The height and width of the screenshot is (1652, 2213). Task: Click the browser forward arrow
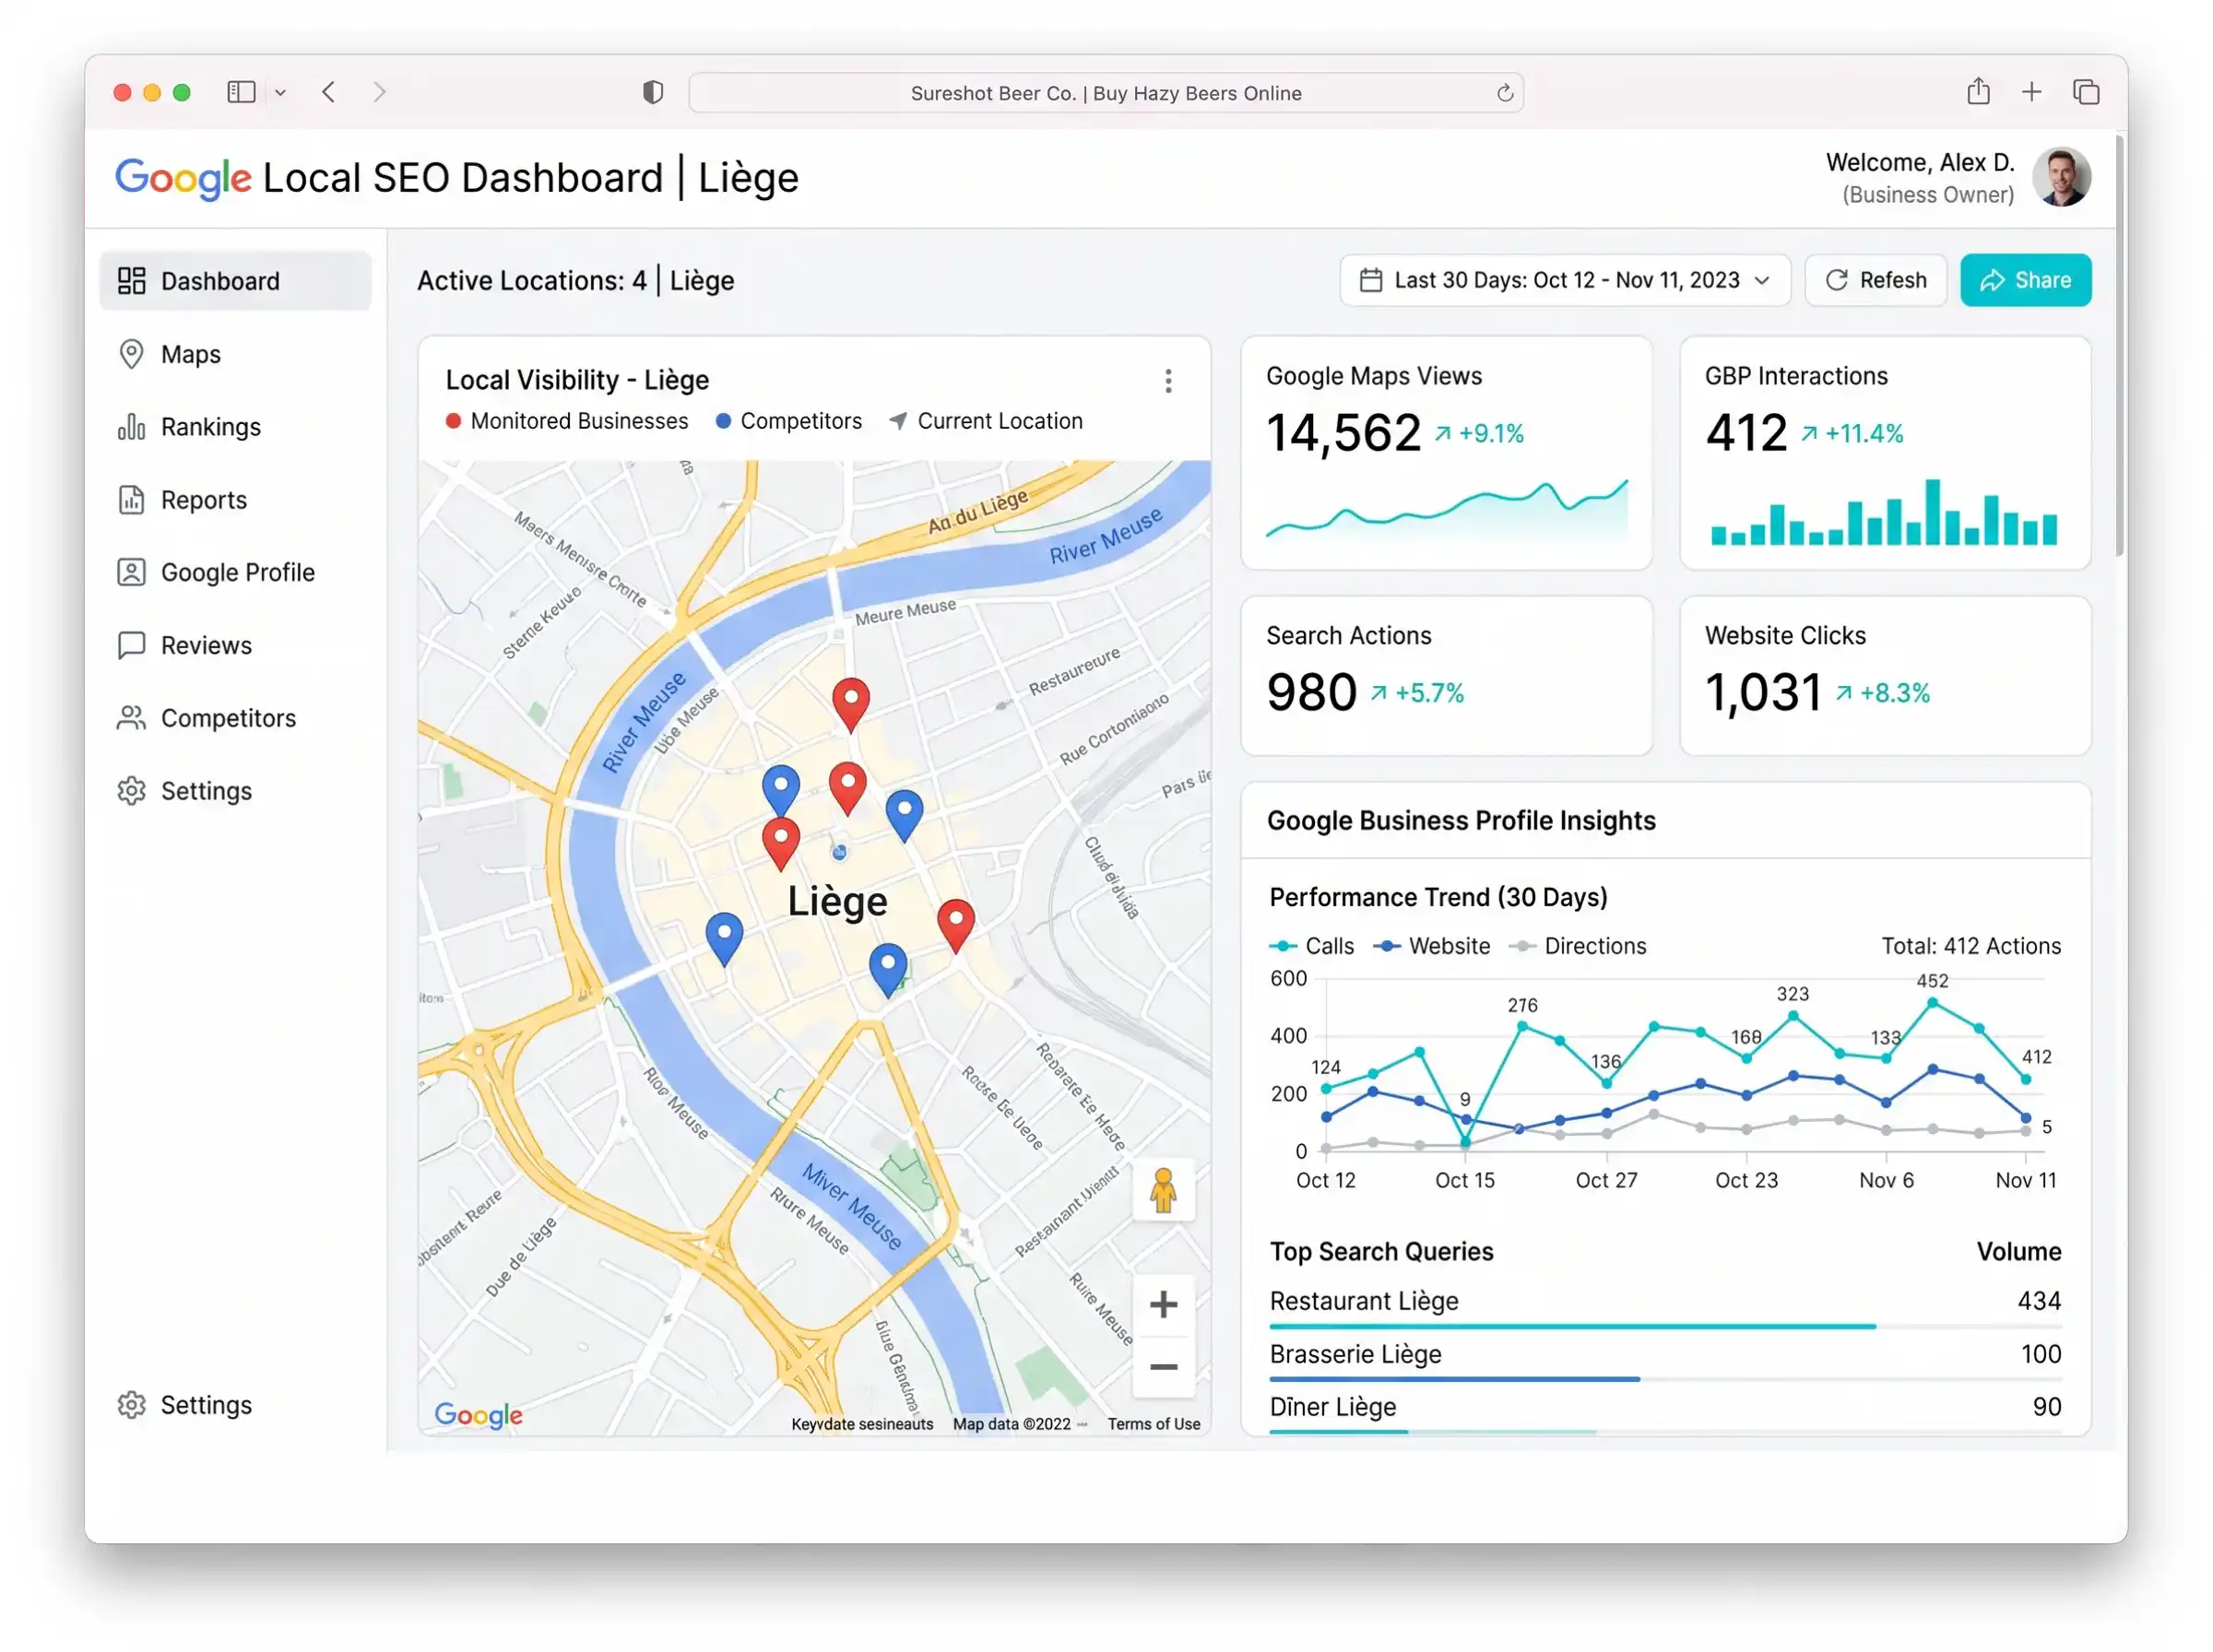pyautogui.click(x=379, y=92)
